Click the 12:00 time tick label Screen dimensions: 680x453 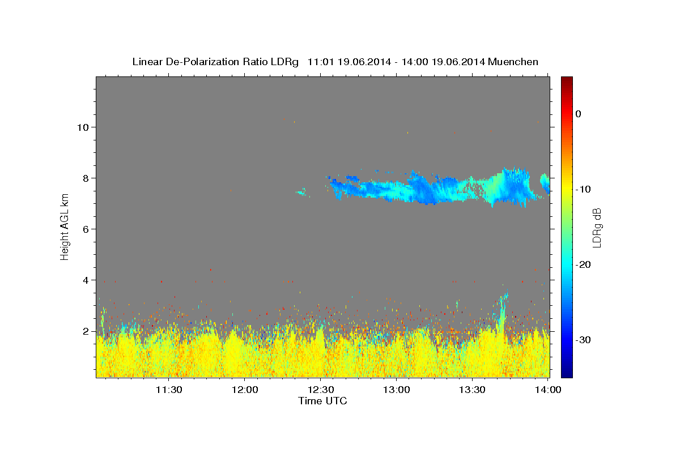(x=245, y=390)
